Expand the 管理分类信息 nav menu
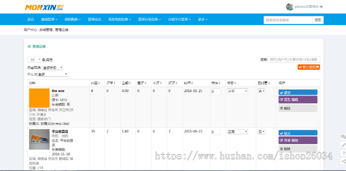346x171 pixels. [150, 19]
